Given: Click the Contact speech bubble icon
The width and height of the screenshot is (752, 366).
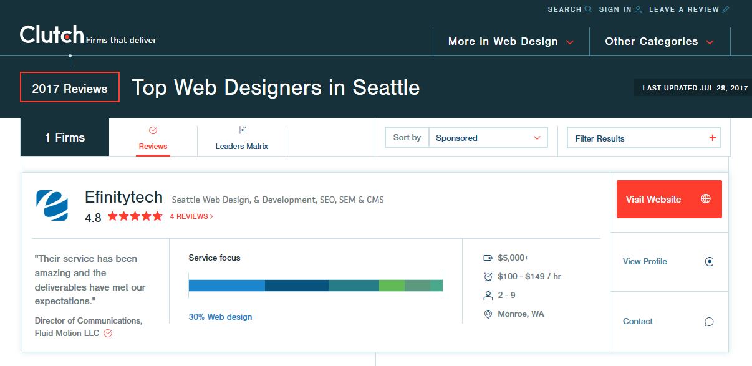Looking at the screenshot, I should pos(709,322).
